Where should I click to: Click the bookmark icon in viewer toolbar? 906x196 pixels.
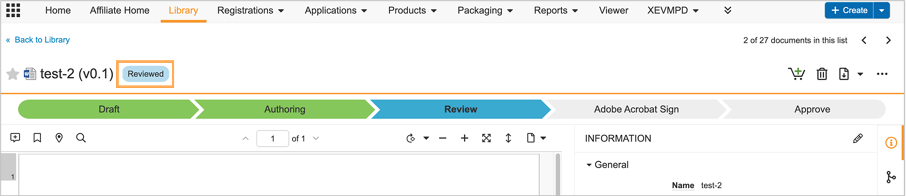[x=37, y=138]
